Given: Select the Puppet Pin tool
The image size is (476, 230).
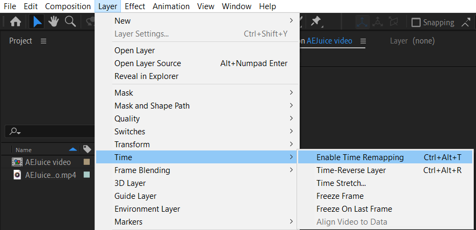Looking at the screenshot, I should [x=316, y=21].
